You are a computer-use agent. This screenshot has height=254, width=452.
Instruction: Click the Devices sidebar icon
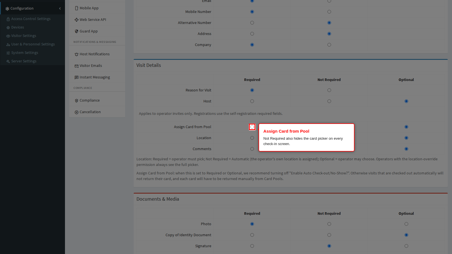tap(8, 28)
